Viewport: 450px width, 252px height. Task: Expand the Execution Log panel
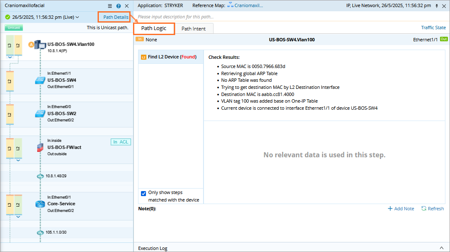[442, 248]
